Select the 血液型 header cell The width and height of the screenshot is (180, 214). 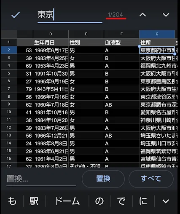tap(121, 43)
